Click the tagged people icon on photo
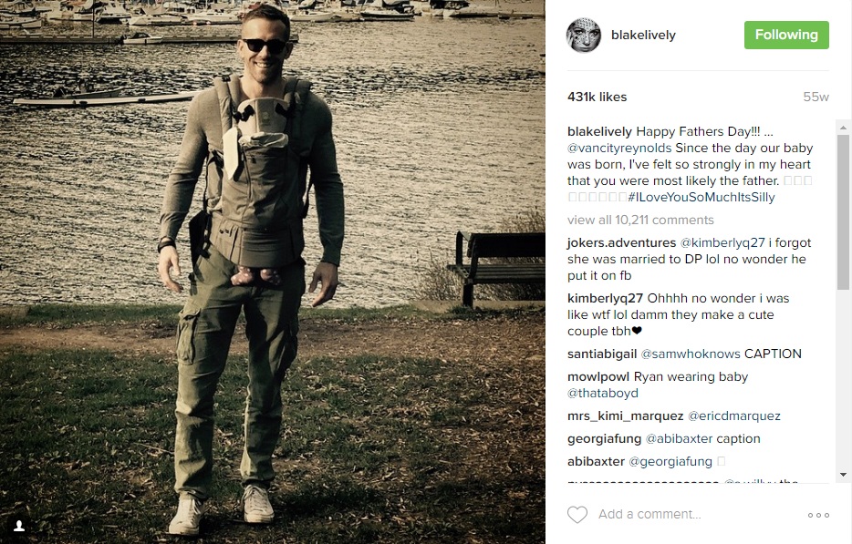Viewport: 852px width, 544px height. (18, 526)
